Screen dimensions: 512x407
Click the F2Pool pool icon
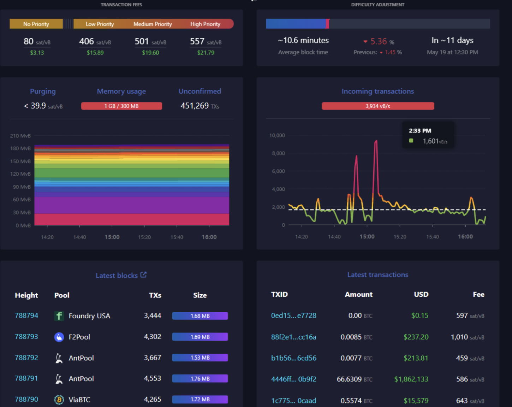click(59, 337)
